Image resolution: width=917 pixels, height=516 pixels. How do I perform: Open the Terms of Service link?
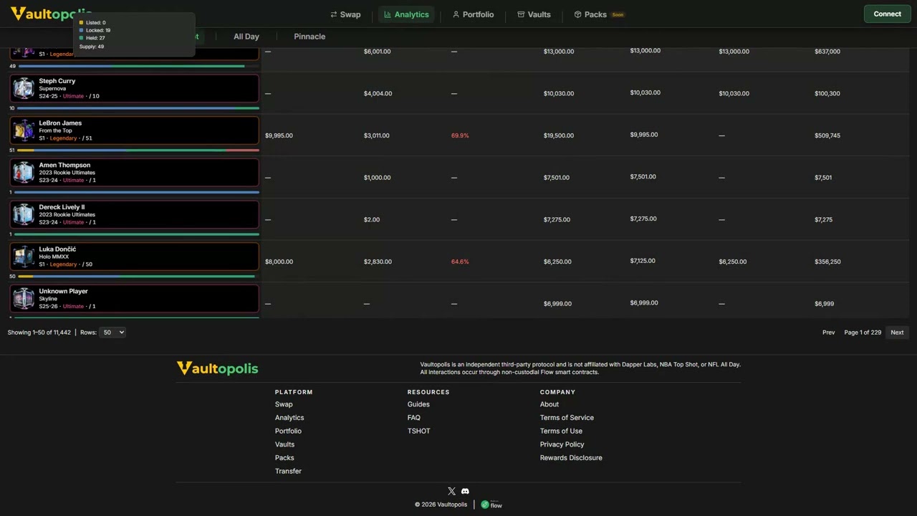coord(567,418)
